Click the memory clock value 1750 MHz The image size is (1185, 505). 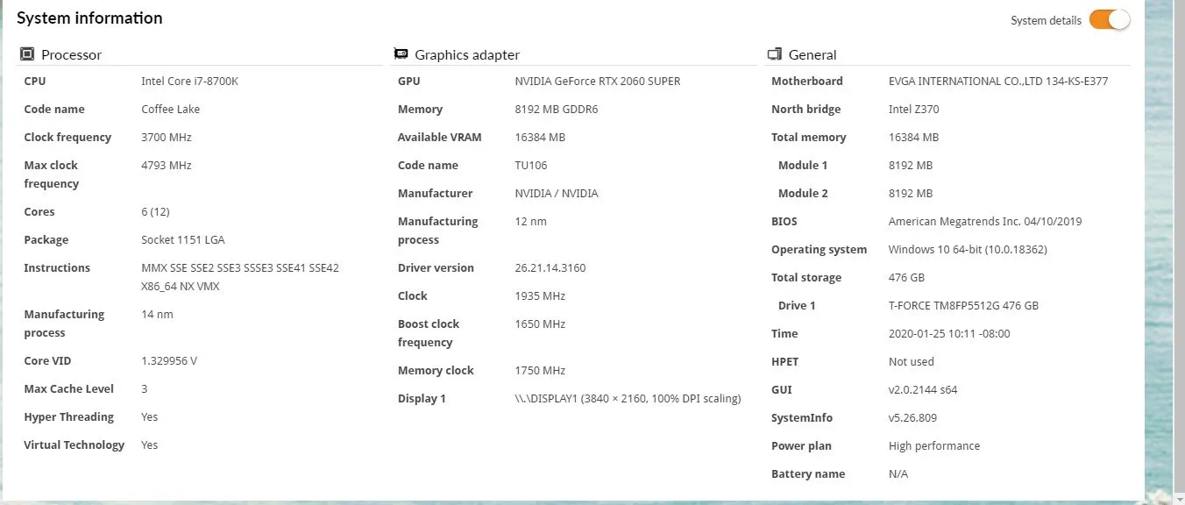(540, 371)
